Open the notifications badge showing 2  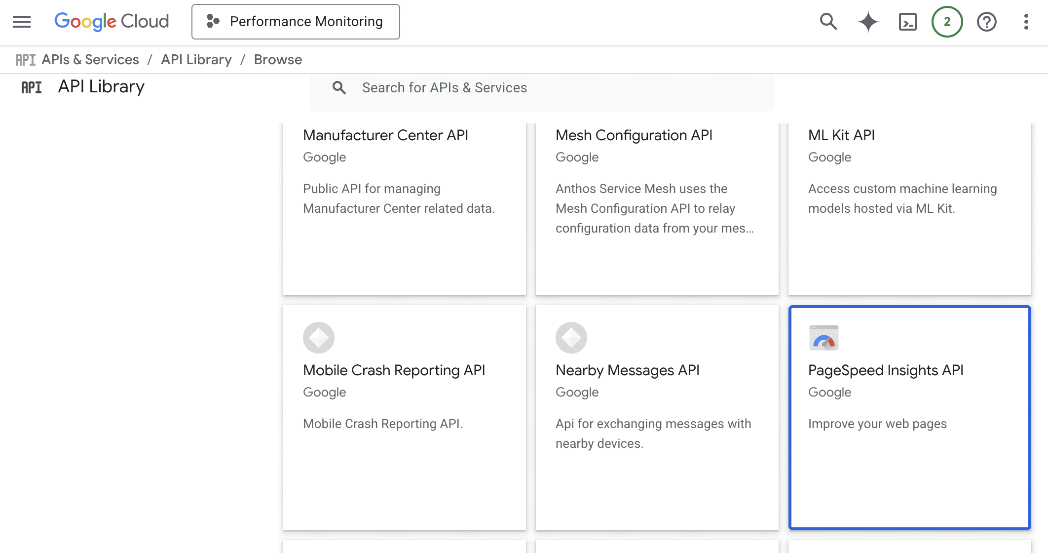[947, 22]
